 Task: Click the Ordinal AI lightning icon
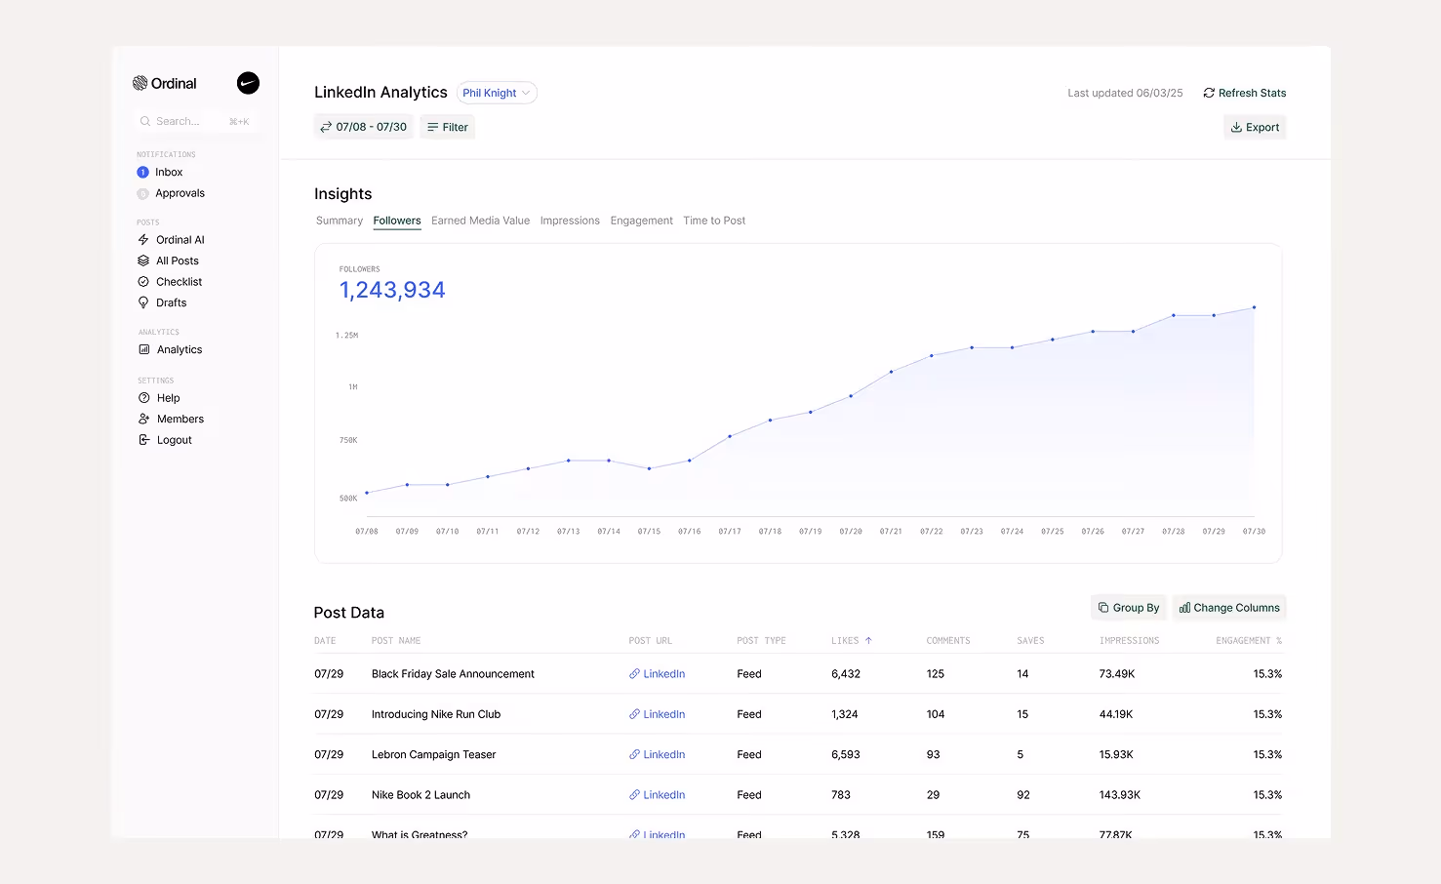click(x=143, y=239)
